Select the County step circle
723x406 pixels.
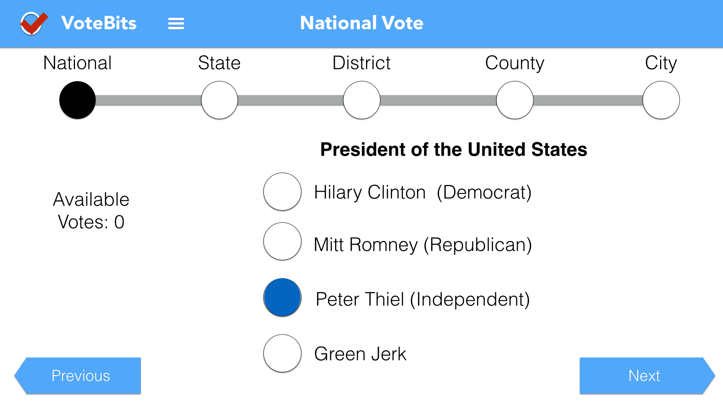point(515,100)
